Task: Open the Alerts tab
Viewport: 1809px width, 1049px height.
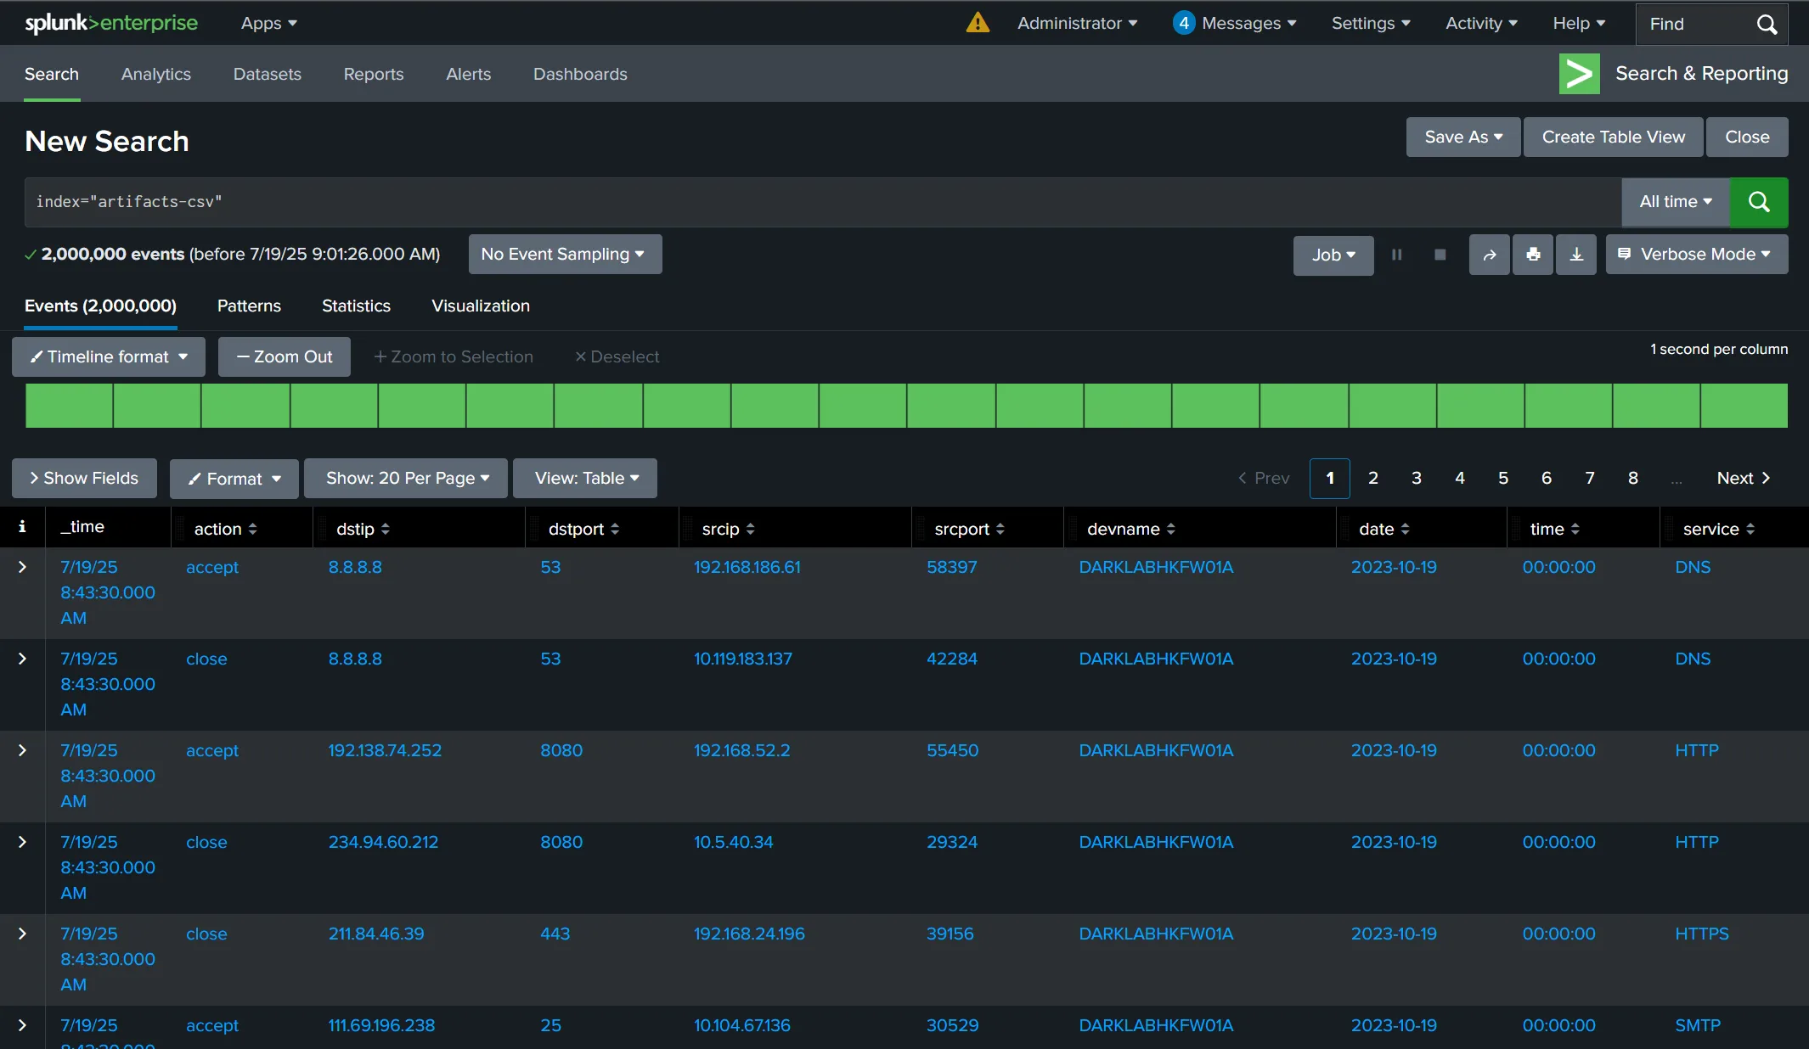Action: tap(469, 74)
